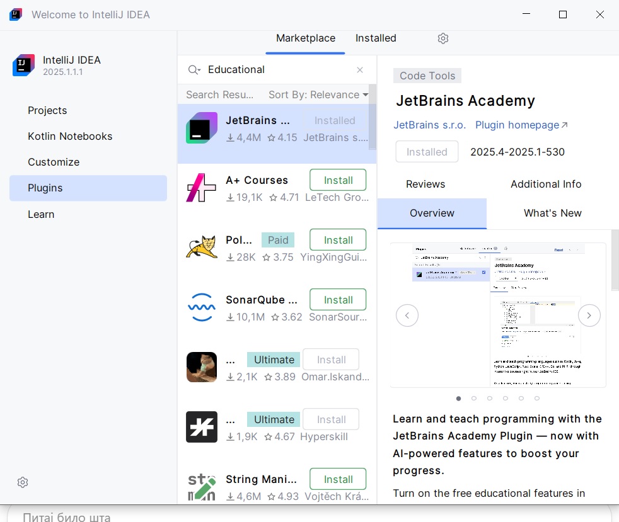Switch to the Installed tab
Image resolution: width=619 pixels, height=522 pixels.
coord(376,38)
